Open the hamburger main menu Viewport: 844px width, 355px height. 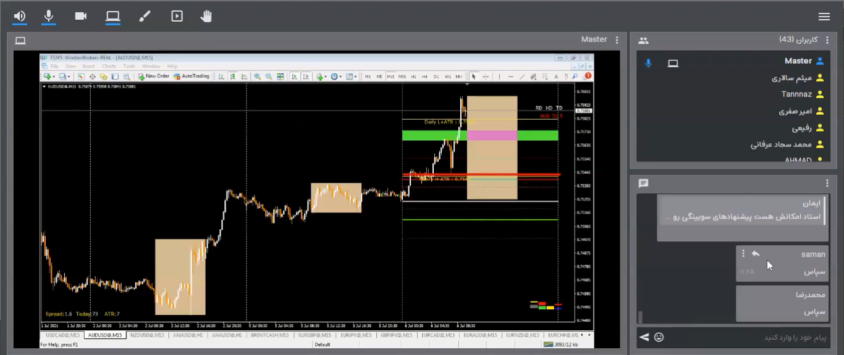point(824,17)
